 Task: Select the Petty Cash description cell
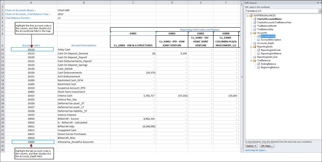[84, 49]
